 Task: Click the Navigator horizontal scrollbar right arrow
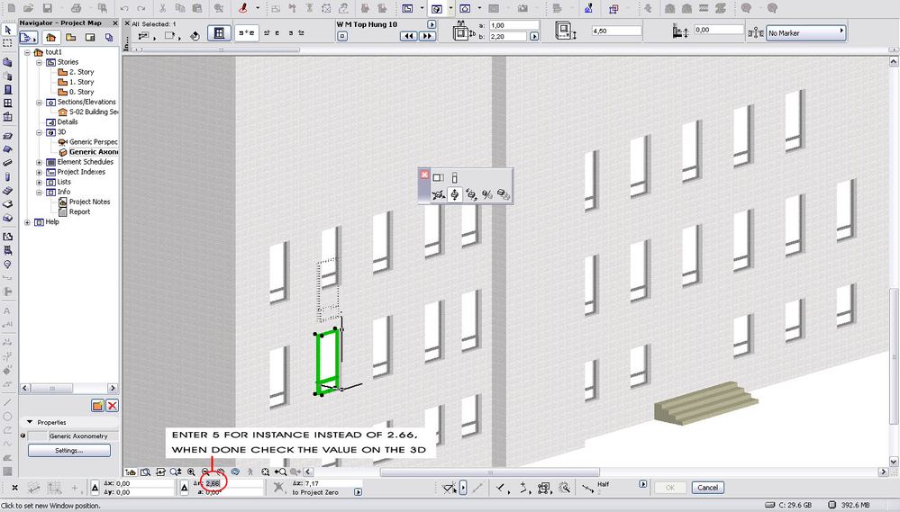pyautogui.click(x=113, y=388)
